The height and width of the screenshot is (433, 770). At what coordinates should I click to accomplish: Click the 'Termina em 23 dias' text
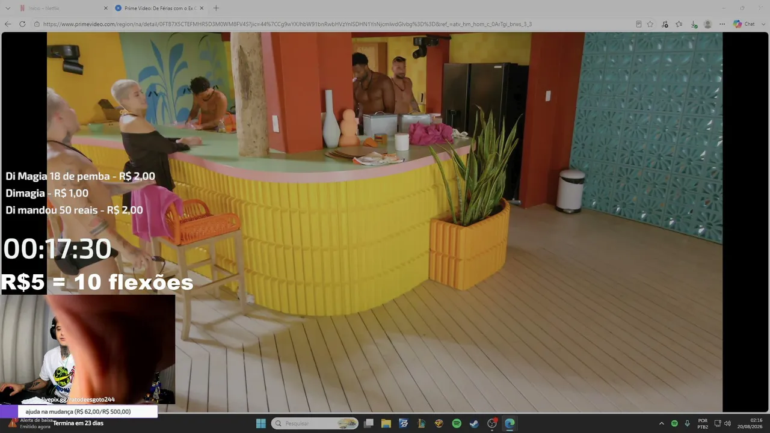(x=78, y=423)
